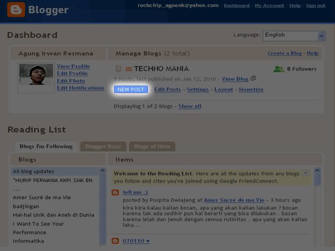Screen dimensions: 335x251
Task: Click the Blogger icon beside '070110' post
Action: 115,241
